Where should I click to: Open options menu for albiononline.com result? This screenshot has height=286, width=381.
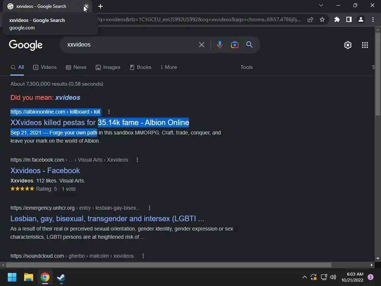[x=109, y=112]
